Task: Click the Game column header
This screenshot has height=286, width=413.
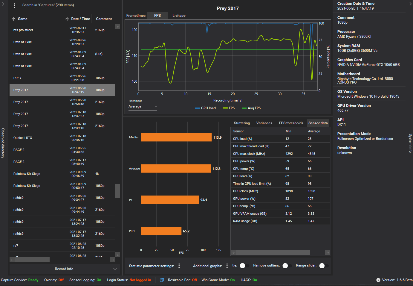Action: 22,19
